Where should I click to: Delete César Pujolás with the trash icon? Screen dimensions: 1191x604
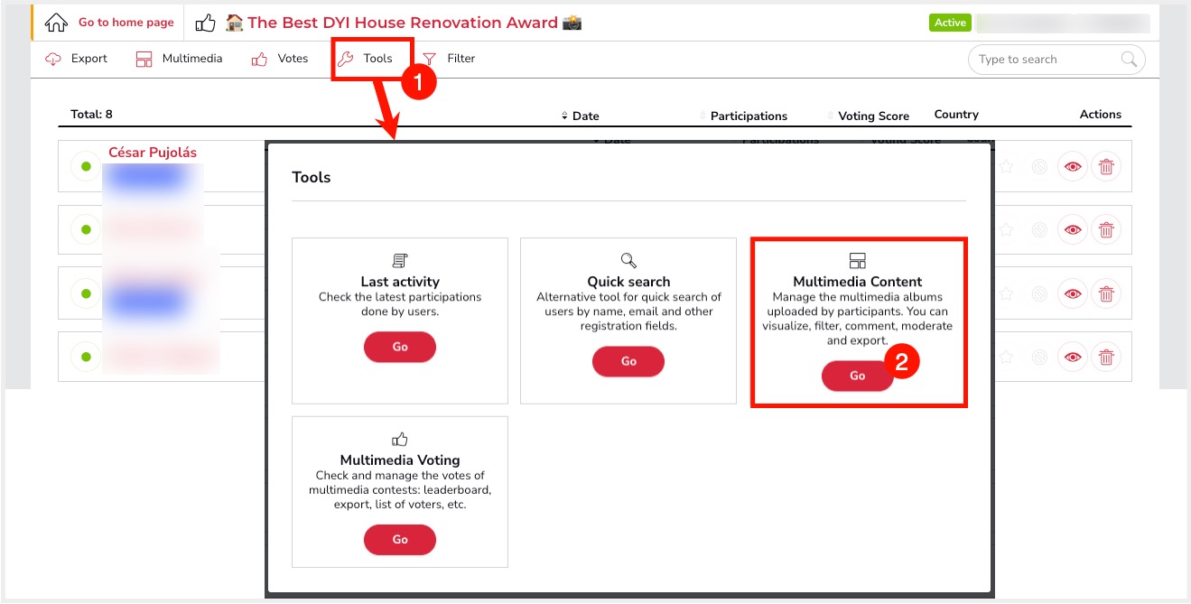click(1106, 167)
